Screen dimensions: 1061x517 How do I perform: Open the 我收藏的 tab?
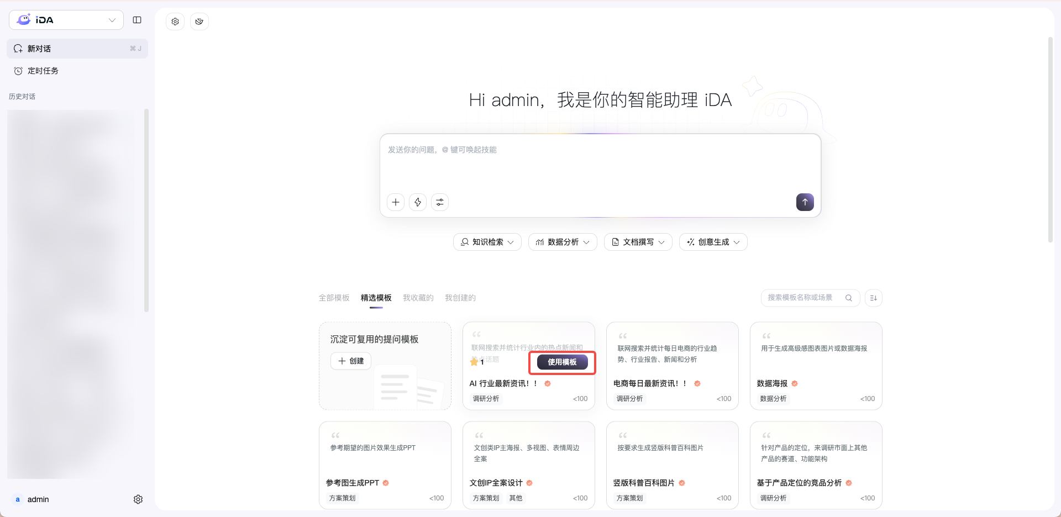[x=418, y=298]
